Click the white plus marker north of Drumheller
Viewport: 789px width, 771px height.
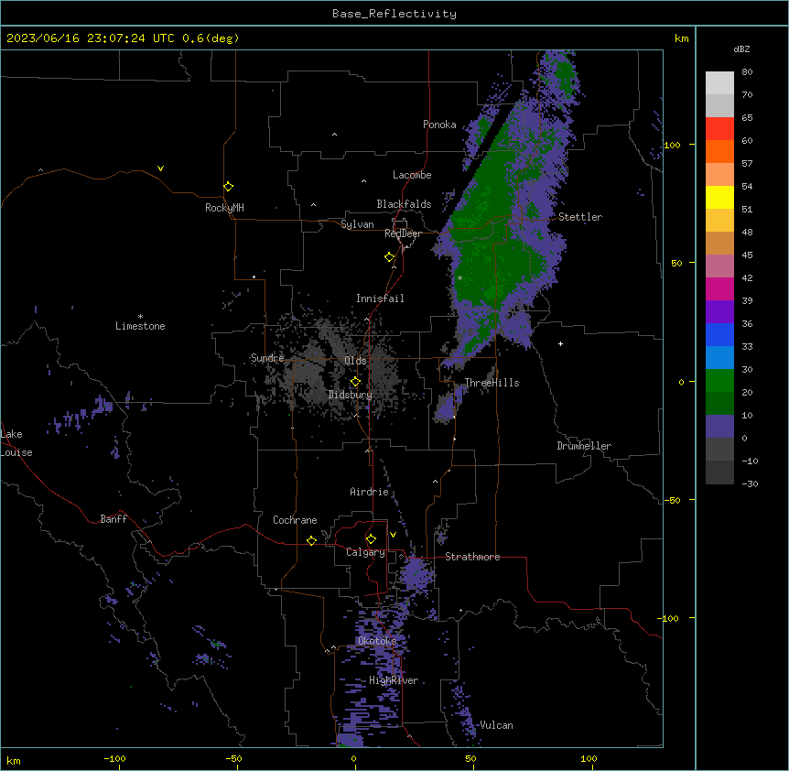pos(560,343)
